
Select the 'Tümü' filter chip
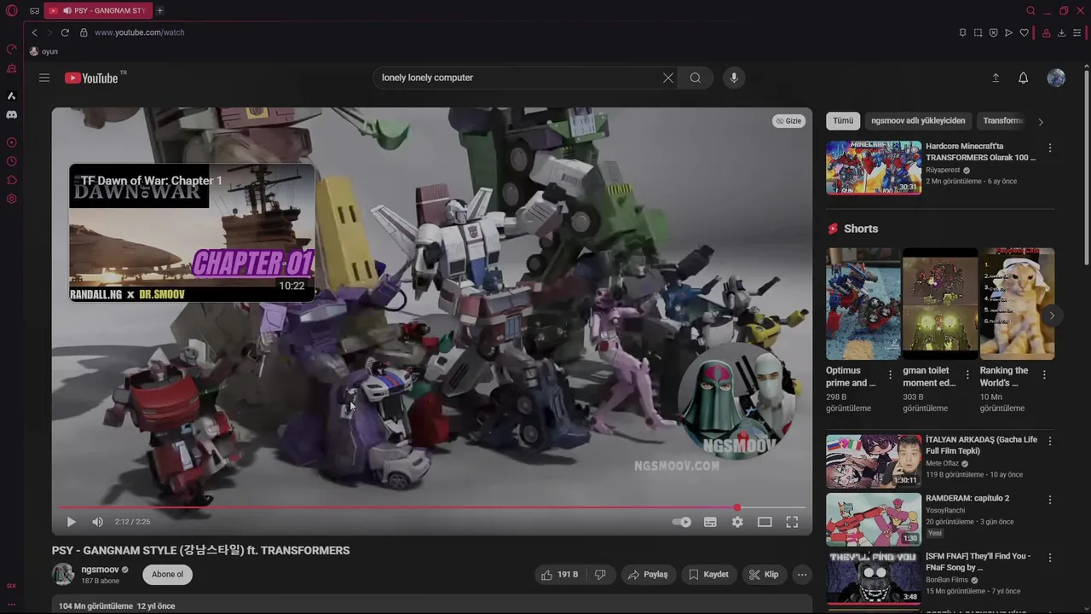pyautogui.click(x=843, y=121)
